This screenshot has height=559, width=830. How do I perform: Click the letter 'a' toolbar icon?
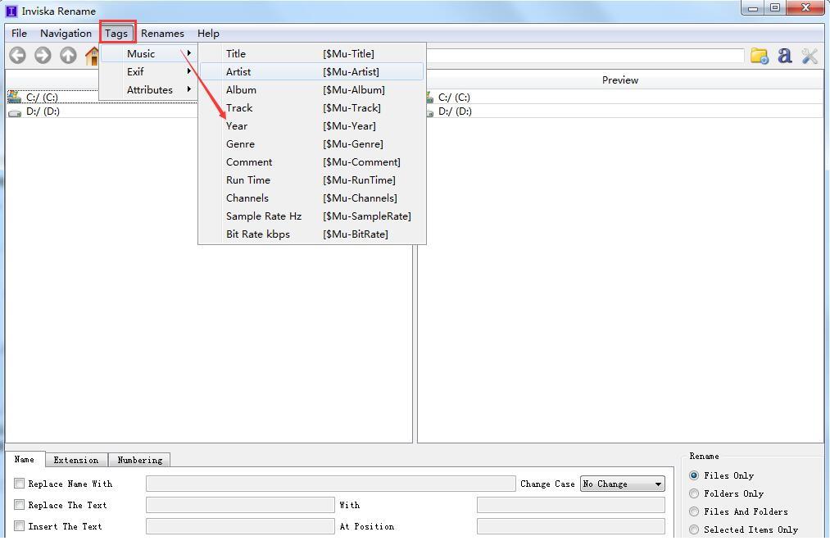point(785,56)
